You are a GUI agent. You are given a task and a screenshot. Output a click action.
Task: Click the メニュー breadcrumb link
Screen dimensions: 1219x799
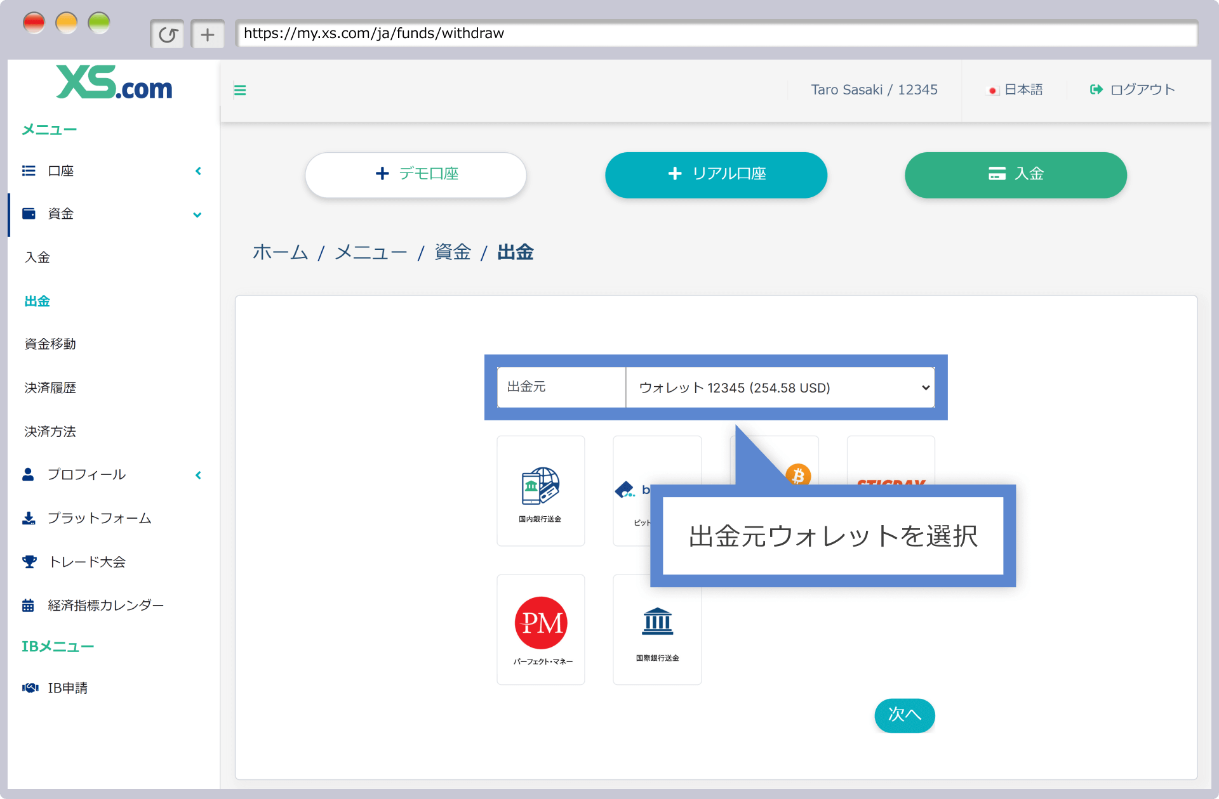tap(371, 252)
